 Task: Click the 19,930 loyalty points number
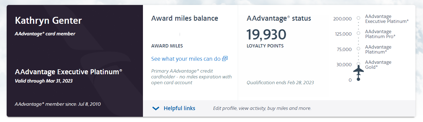(x=266, y=35)
